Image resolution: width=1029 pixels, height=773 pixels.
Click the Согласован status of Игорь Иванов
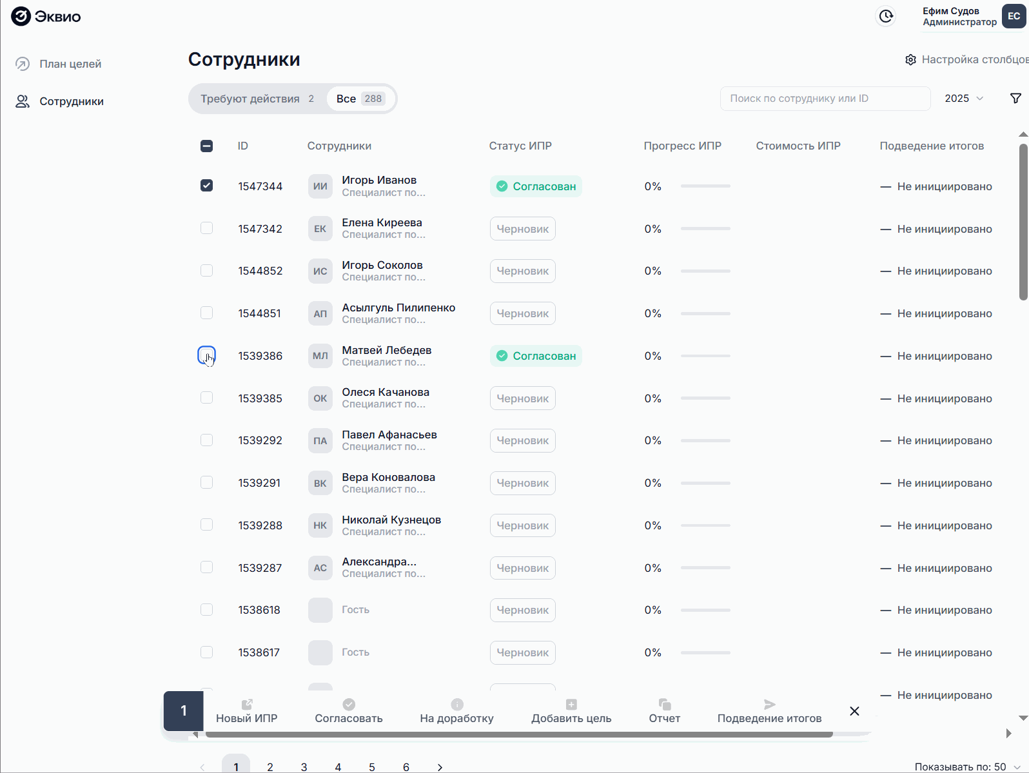click(536, 186)
